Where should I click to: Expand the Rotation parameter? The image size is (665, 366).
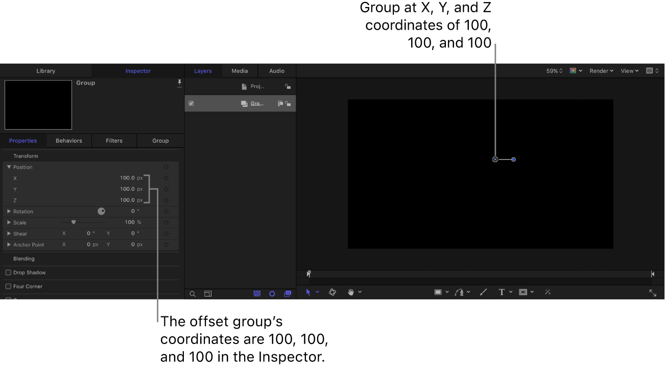point(9,211)
